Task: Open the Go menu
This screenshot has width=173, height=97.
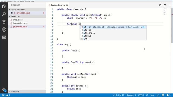Action: [18, 1]
